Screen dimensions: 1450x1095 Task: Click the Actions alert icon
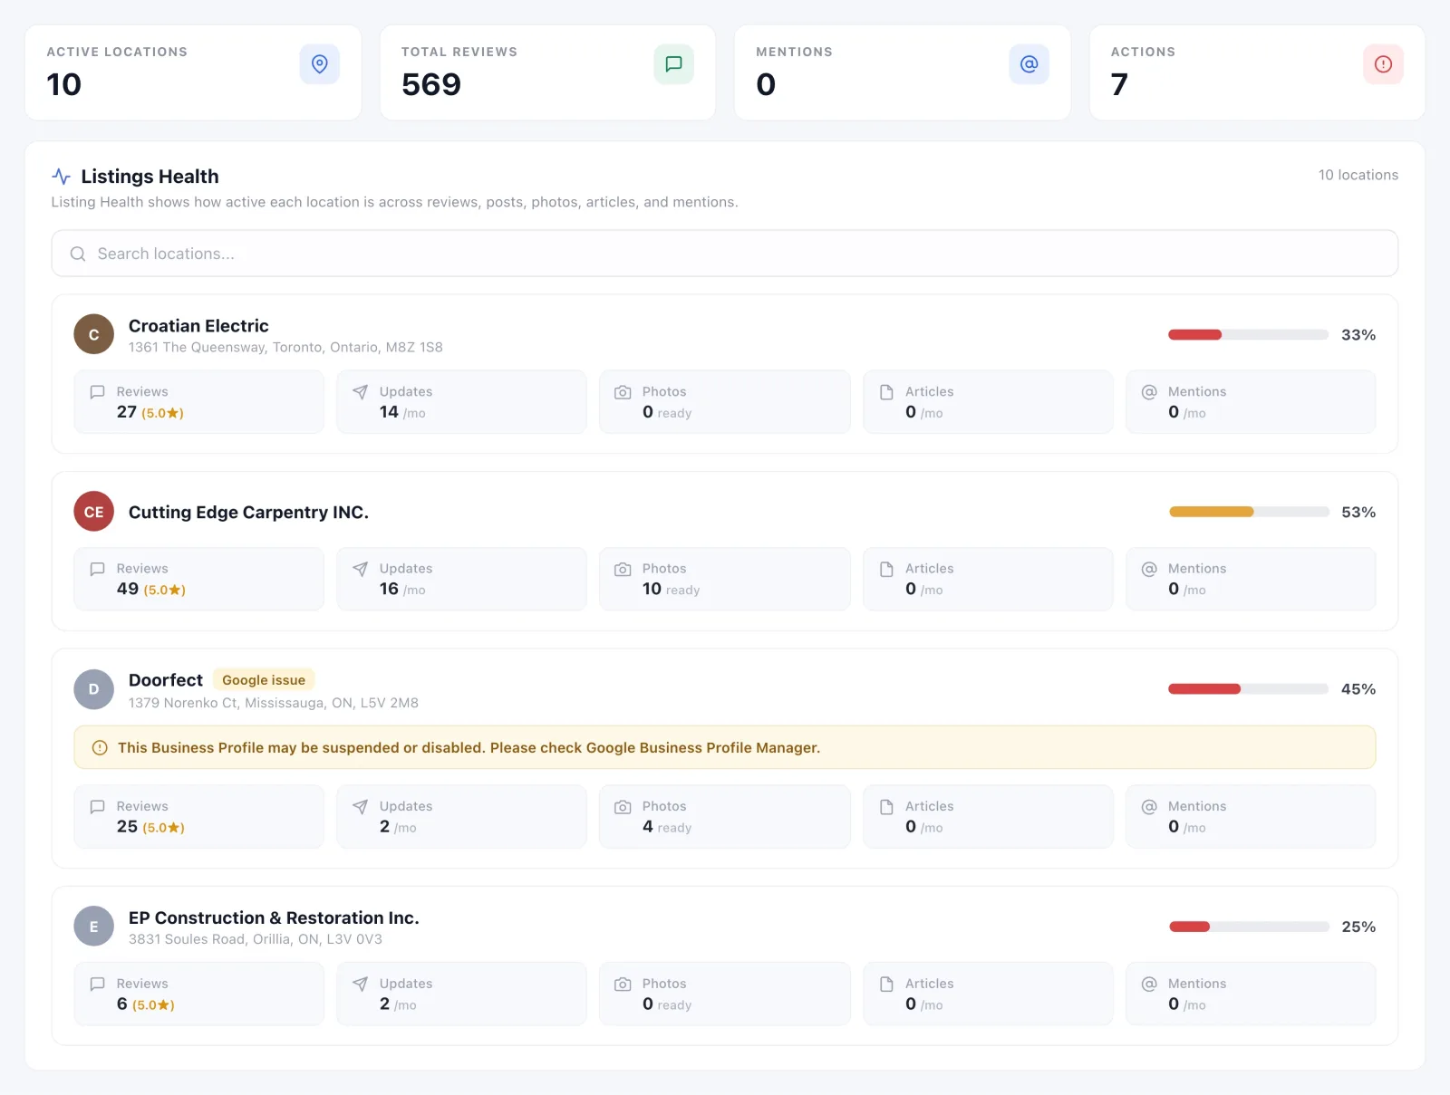click(1383, 64)
